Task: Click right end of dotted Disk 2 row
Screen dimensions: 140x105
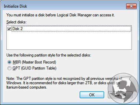Action: [129, 29]
